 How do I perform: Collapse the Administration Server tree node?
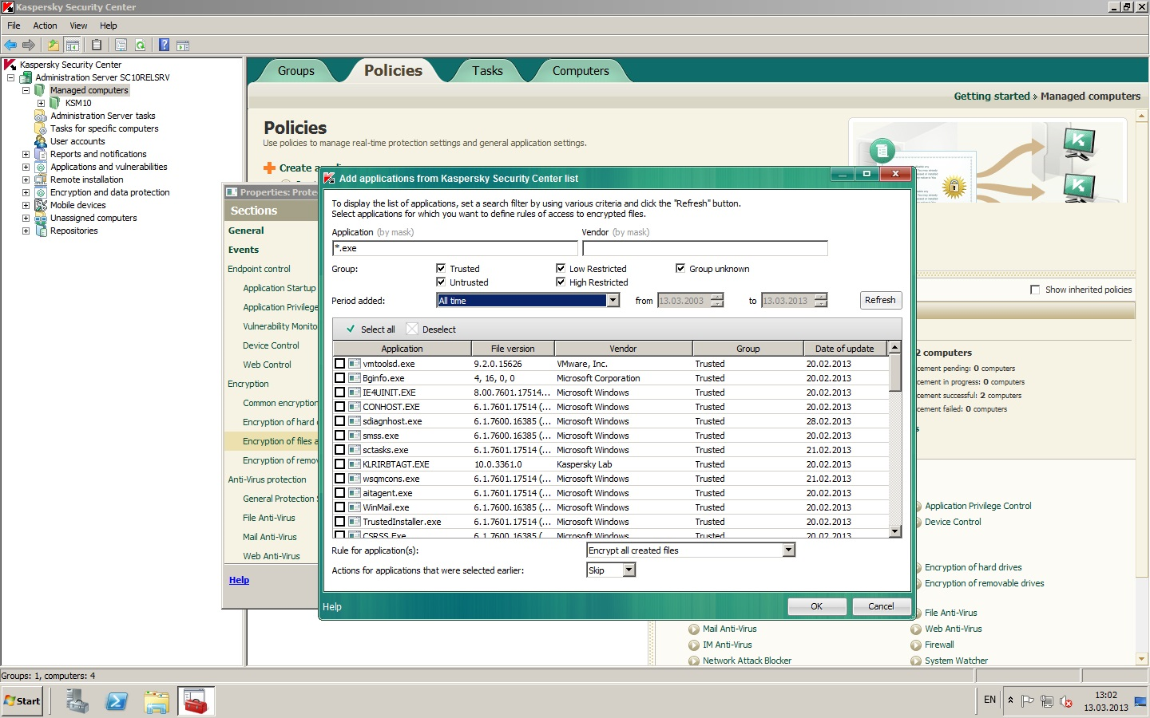pyautogui.click(x=10, y=77)
